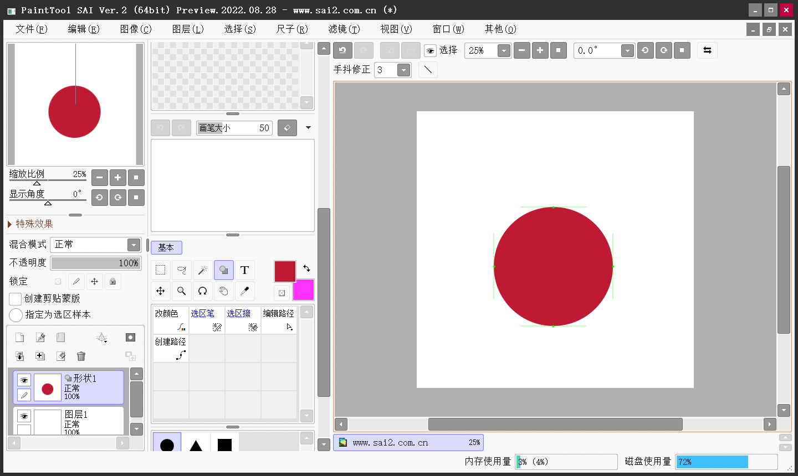Click layer list scroll down arrow

pos(136,429)
